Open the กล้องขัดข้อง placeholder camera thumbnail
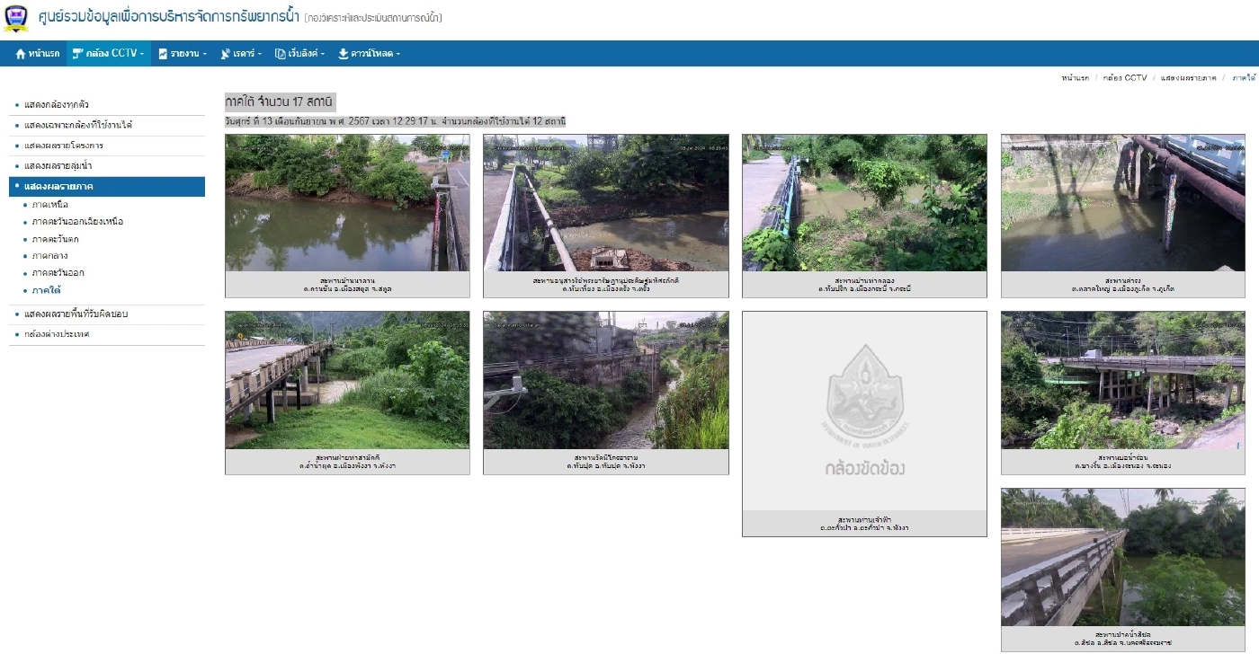Viewport: 1259px width, 654px height. pyautogui.click(x=864, y=411)
